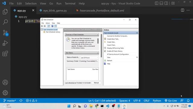Click master branch in status bar
The width and height of the screenshot is (193, 109).
pyautogui.click(x=10, y=101)
